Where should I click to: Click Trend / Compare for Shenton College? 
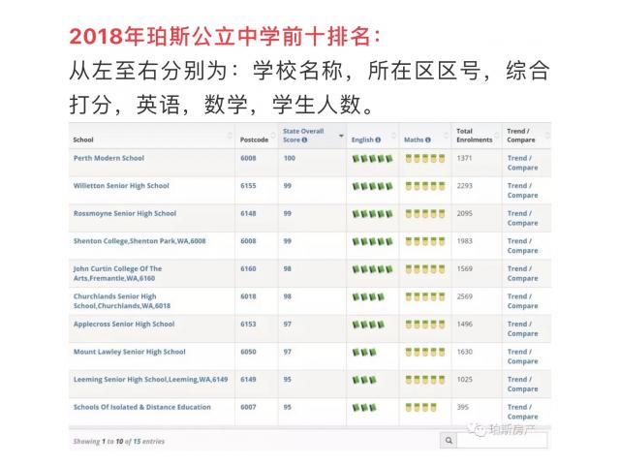pyautogui.click(x=522, y=246)
